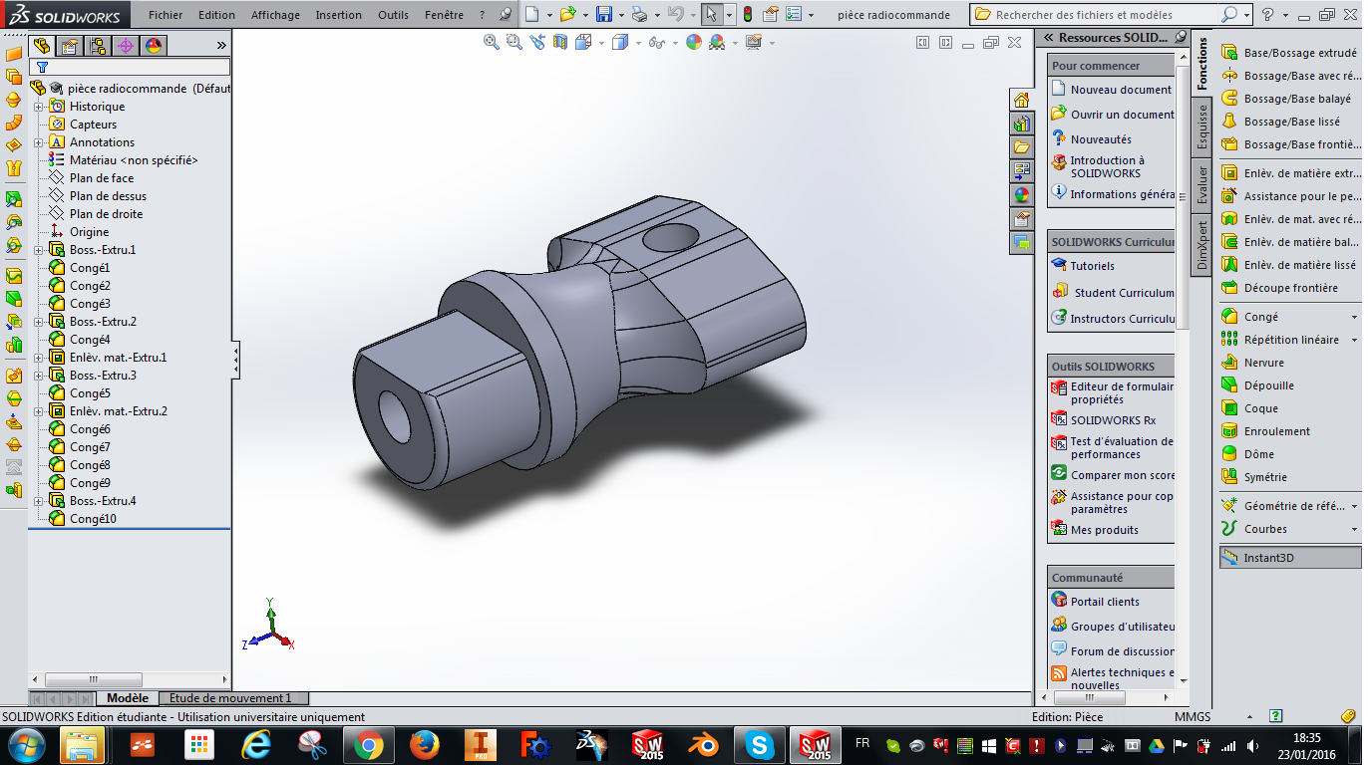Open the Répétition linéaire dropdown arrow
This screenshot has width=1368, height=765.
tap(1354, 340)
